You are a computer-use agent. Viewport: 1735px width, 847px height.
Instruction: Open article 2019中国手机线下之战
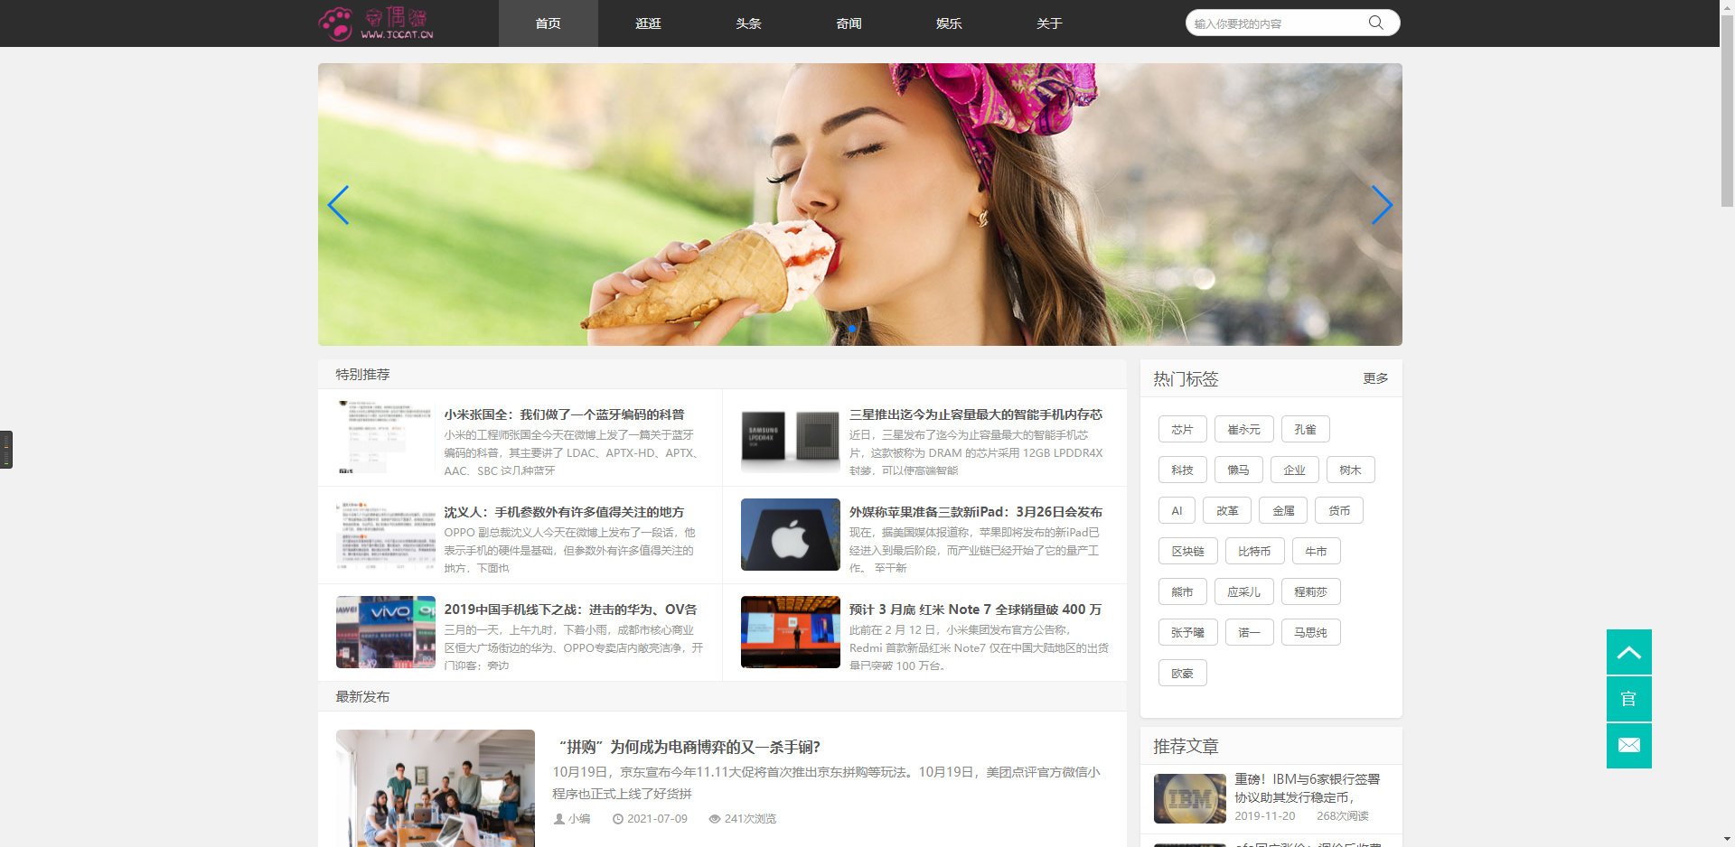coord(570,610)
